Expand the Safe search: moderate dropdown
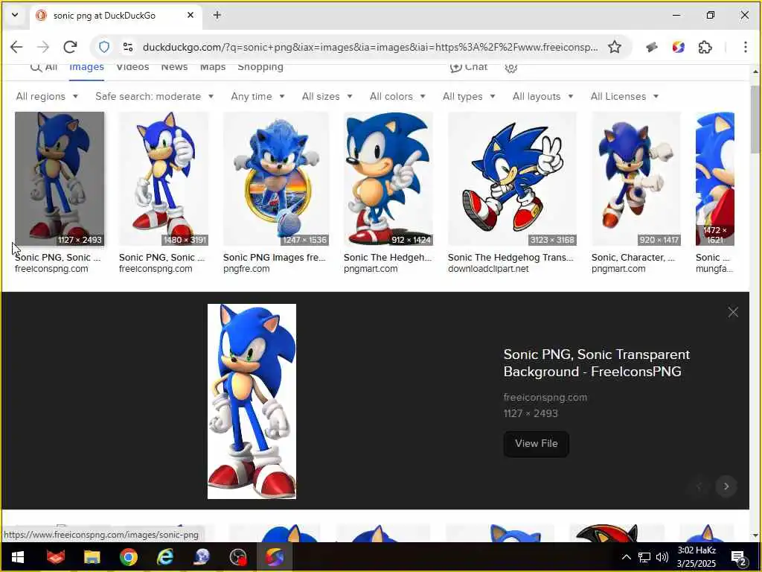The image size is (762, 572). click(155, 96)
